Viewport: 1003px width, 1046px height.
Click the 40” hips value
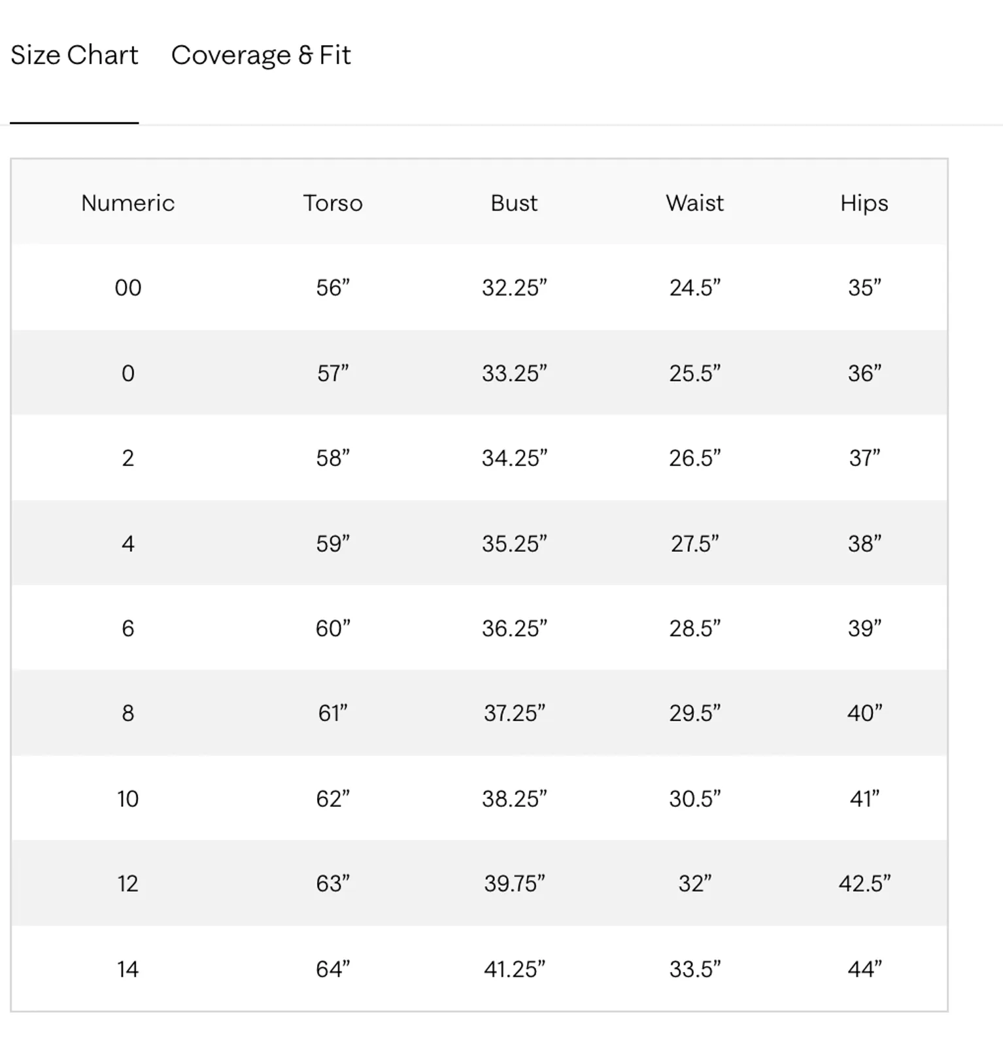(x=864, y=713)
